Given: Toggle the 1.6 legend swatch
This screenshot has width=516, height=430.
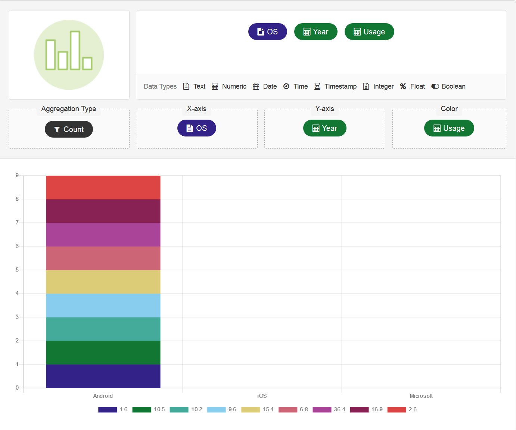Looking at the screenshot, I should [x=108, y=409].
